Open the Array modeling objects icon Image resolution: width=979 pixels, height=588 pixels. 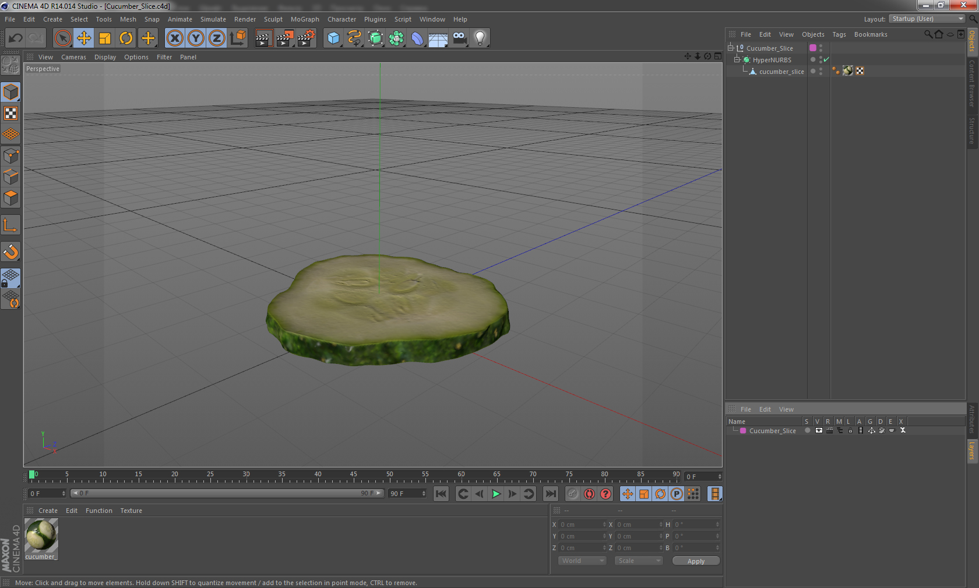(x=396, y=38)
